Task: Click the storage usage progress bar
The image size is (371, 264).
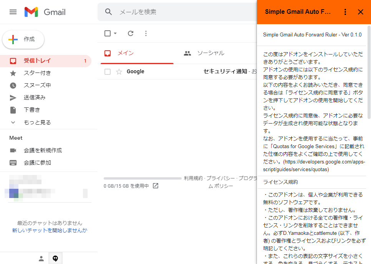Action: pos(142,178)
